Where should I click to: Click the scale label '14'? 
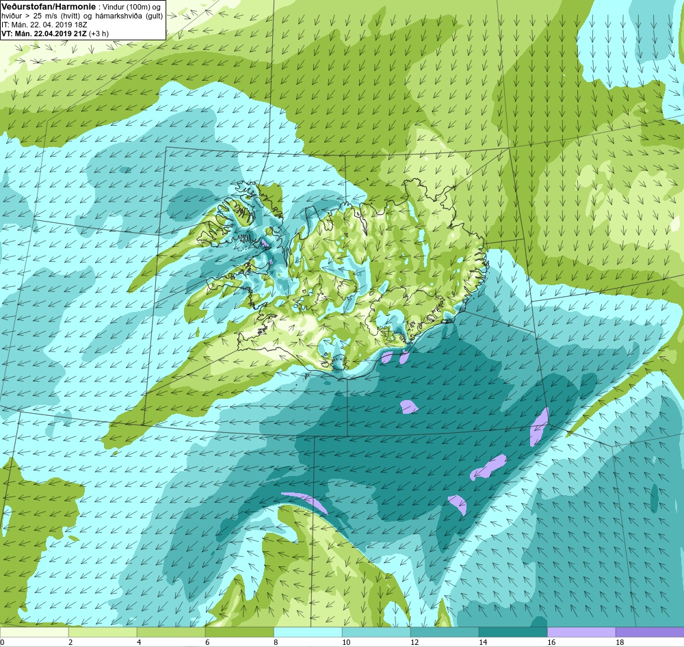pyautogui.click(x=483, y=642)
